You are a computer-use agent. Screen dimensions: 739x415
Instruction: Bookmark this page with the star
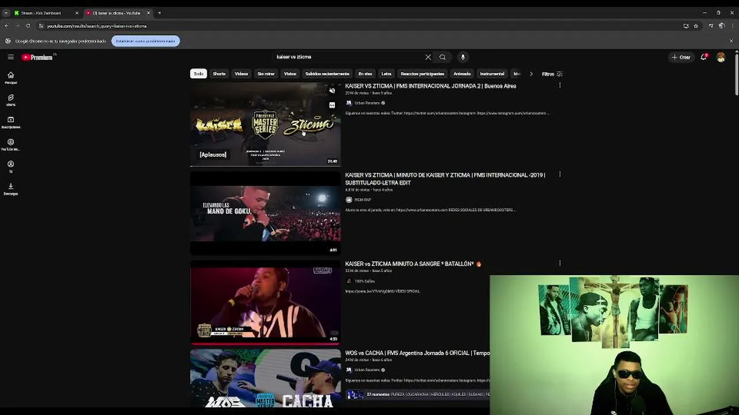pyautogui.click(x=696, y=26)
